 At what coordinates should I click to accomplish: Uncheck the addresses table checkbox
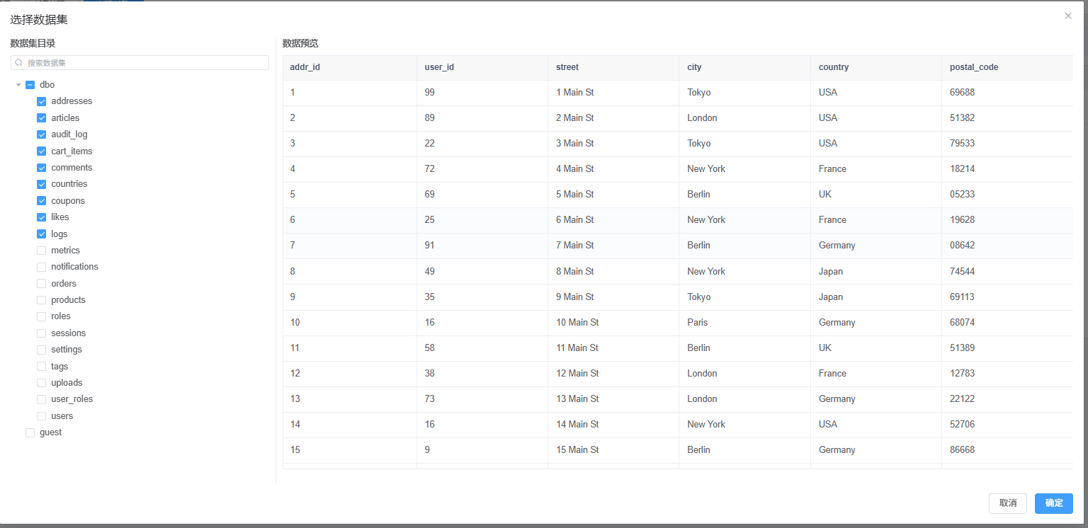click(42, 101)
